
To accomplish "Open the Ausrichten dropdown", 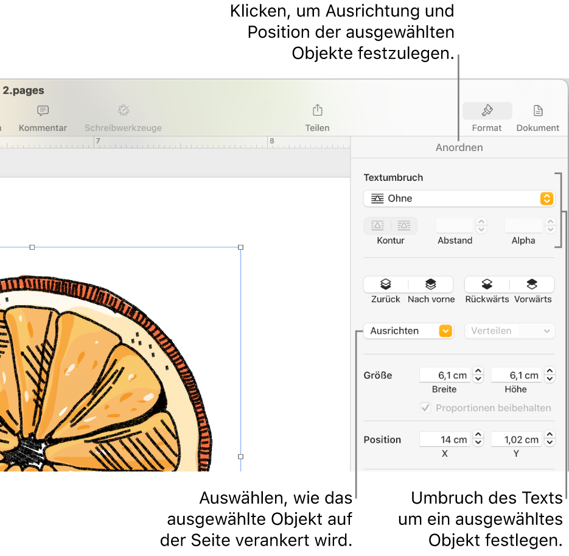I will pyautogui.click(x=408, y=331).
